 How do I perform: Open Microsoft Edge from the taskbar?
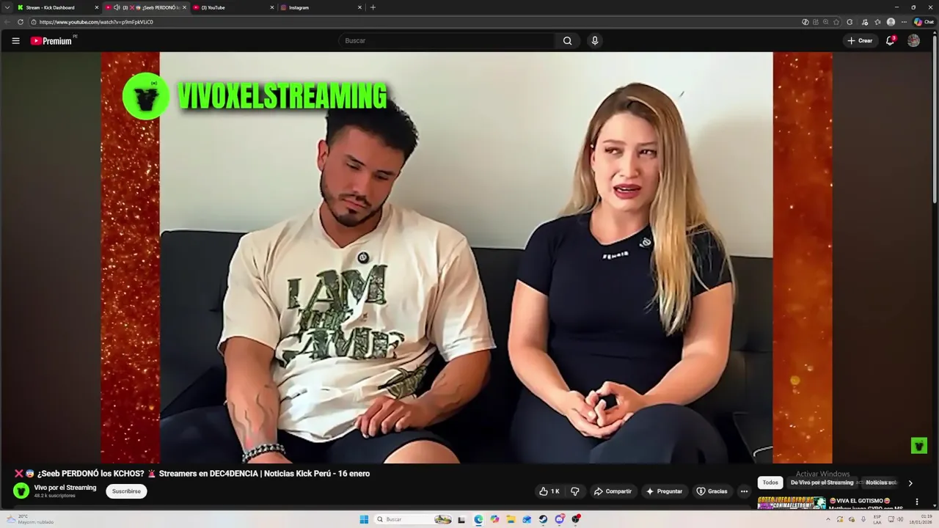point(478,519)
